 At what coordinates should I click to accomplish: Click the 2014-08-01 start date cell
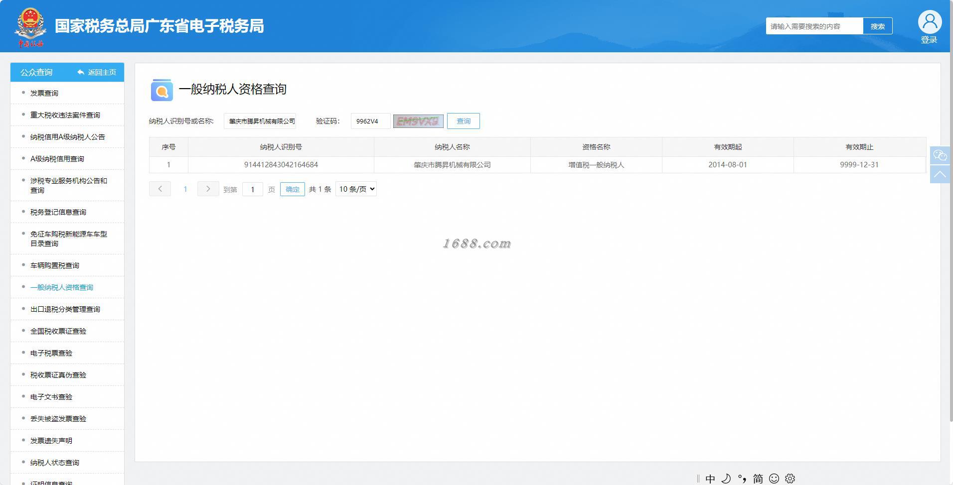coord(728,165)
